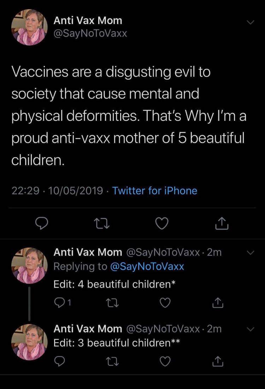Click the share icon on the main tweet

[222, 223]
